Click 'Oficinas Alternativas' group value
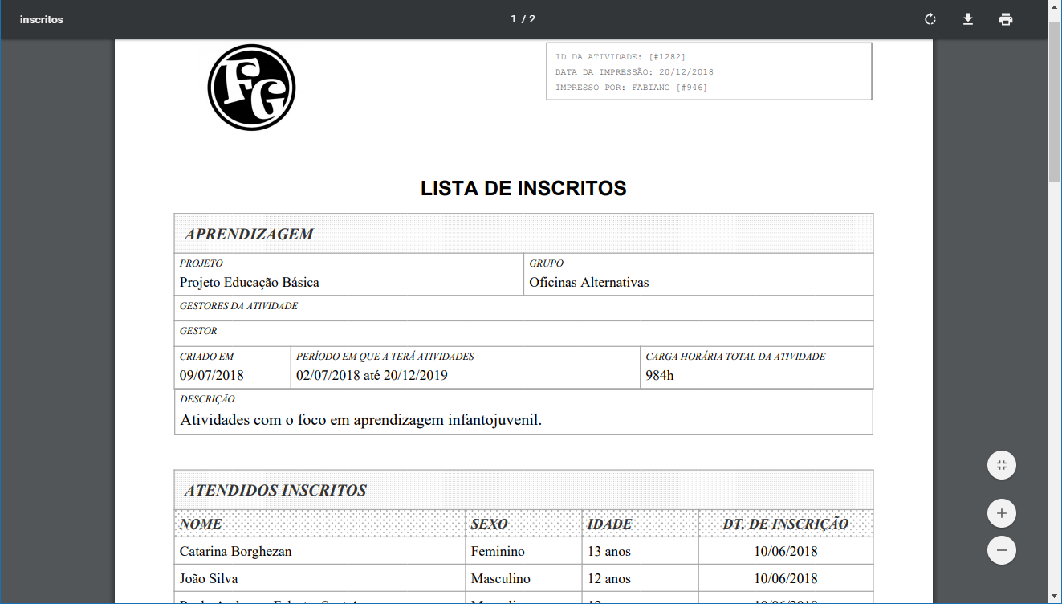This screenshot has width=1062, height=604. coord(589,283)
